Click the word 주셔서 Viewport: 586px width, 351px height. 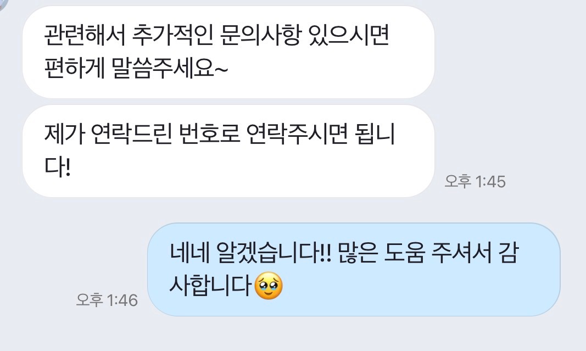461,253
